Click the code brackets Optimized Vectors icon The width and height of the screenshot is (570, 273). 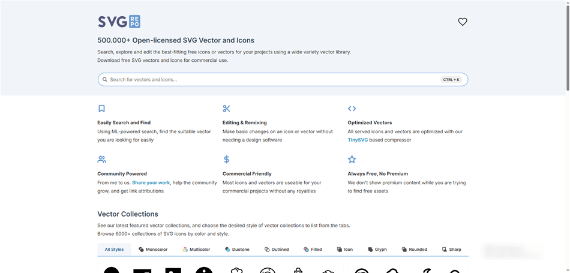352,109
